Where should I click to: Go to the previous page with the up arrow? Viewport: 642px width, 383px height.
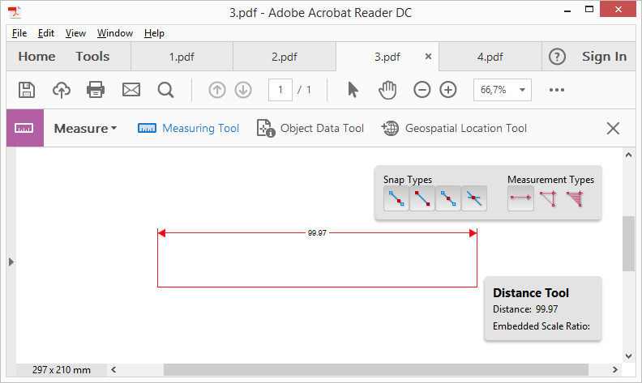[217, 90]
